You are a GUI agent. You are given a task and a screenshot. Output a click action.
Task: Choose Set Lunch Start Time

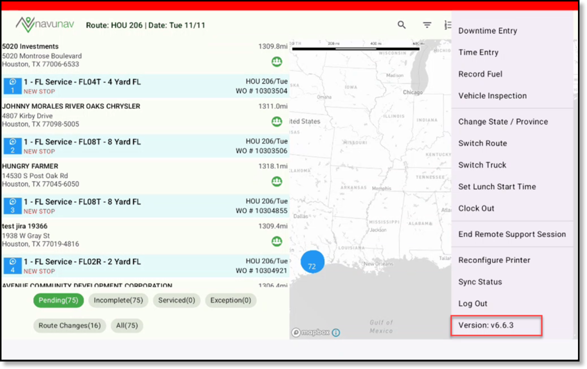pos(497,187)
